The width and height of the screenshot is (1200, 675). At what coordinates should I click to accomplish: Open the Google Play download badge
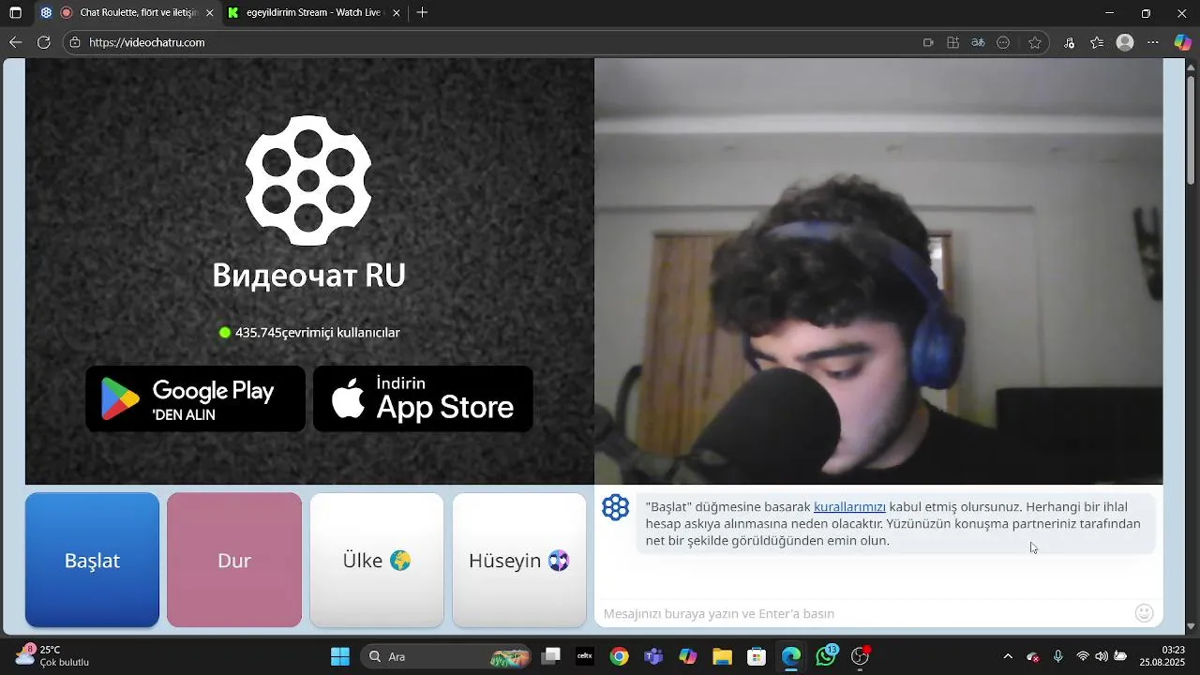tap(196, 398)
